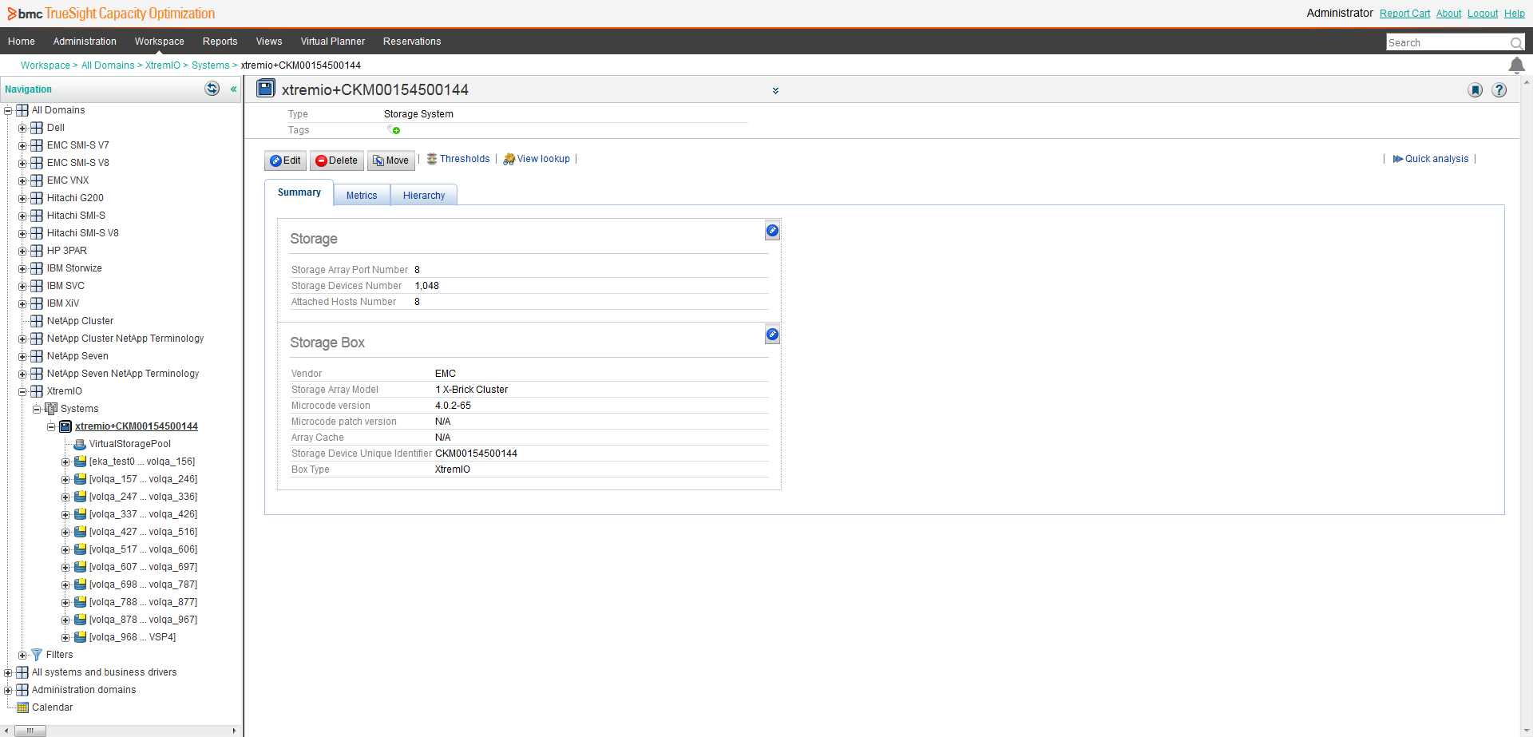Open the help question mark icon
Image resolution: width=1533 pixels, height=737 pixels.
click(1499, 90)
